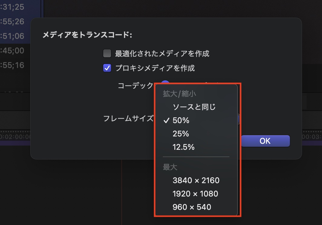Pick 25% in the scale list

181,134
